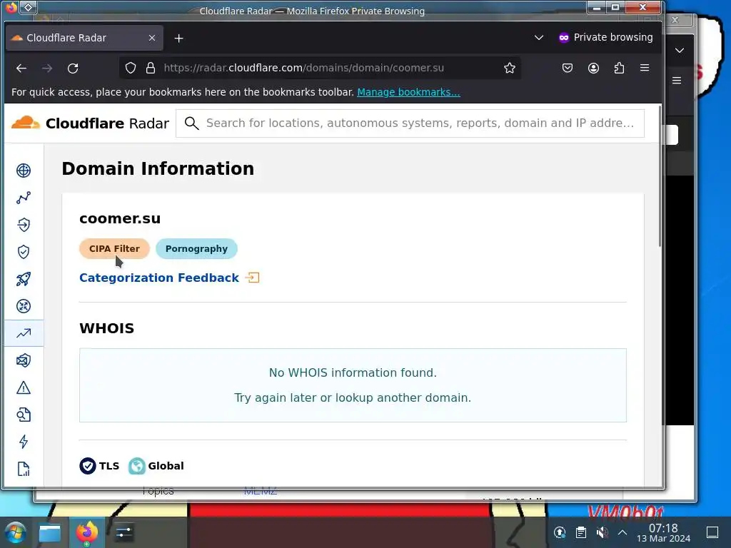Expand the background window's tab list chevron

pos(680,51)
